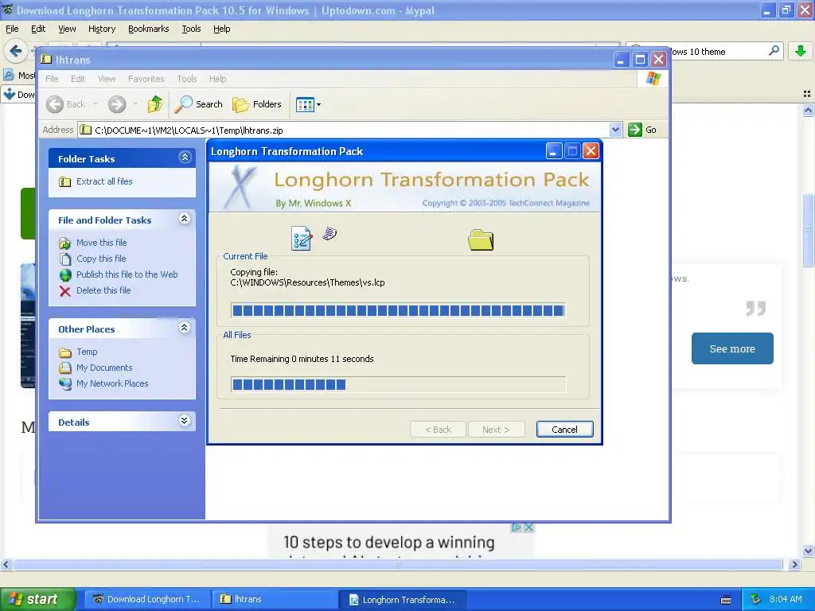
Task: Switch to Download Longhorn taskbar item
Action: [147, 599]
